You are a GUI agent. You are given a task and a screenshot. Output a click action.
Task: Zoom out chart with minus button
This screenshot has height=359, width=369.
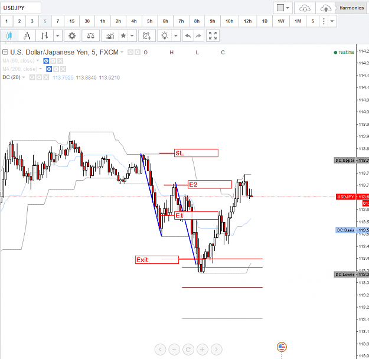point(174,350)
